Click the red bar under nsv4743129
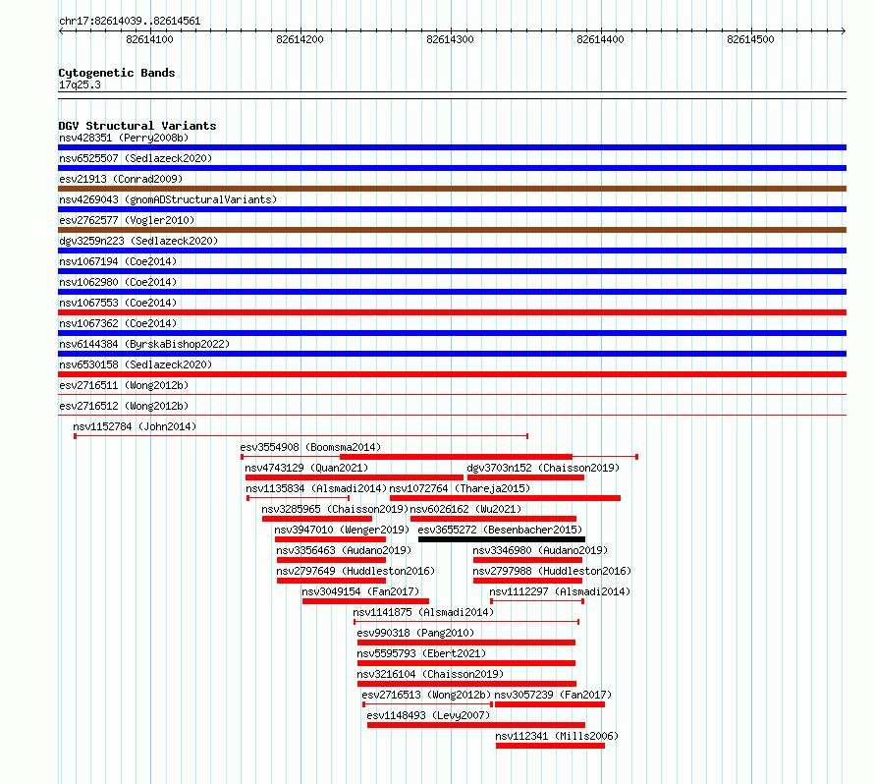Image resolution: width=874 pixels, height=784 pixels. coord(355,477)
